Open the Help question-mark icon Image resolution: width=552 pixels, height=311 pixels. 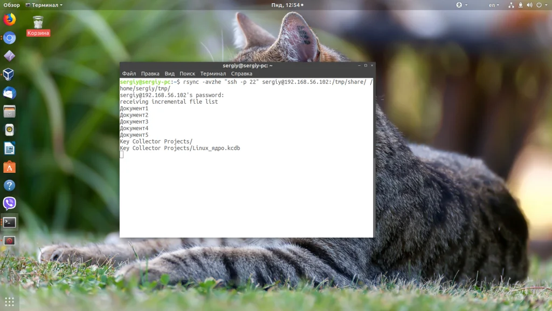tap(10, 186)
